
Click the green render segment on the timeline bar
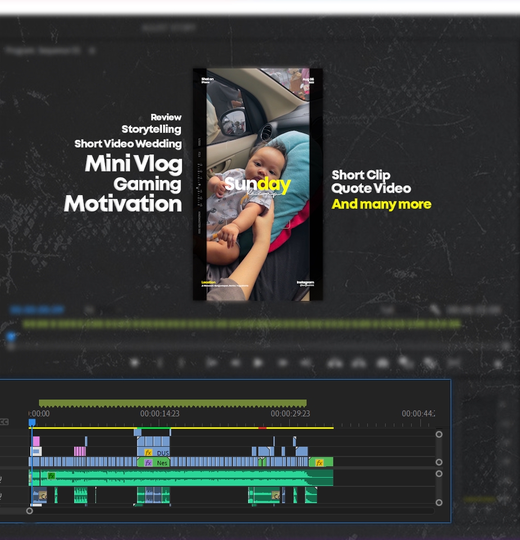coord(154,427)
